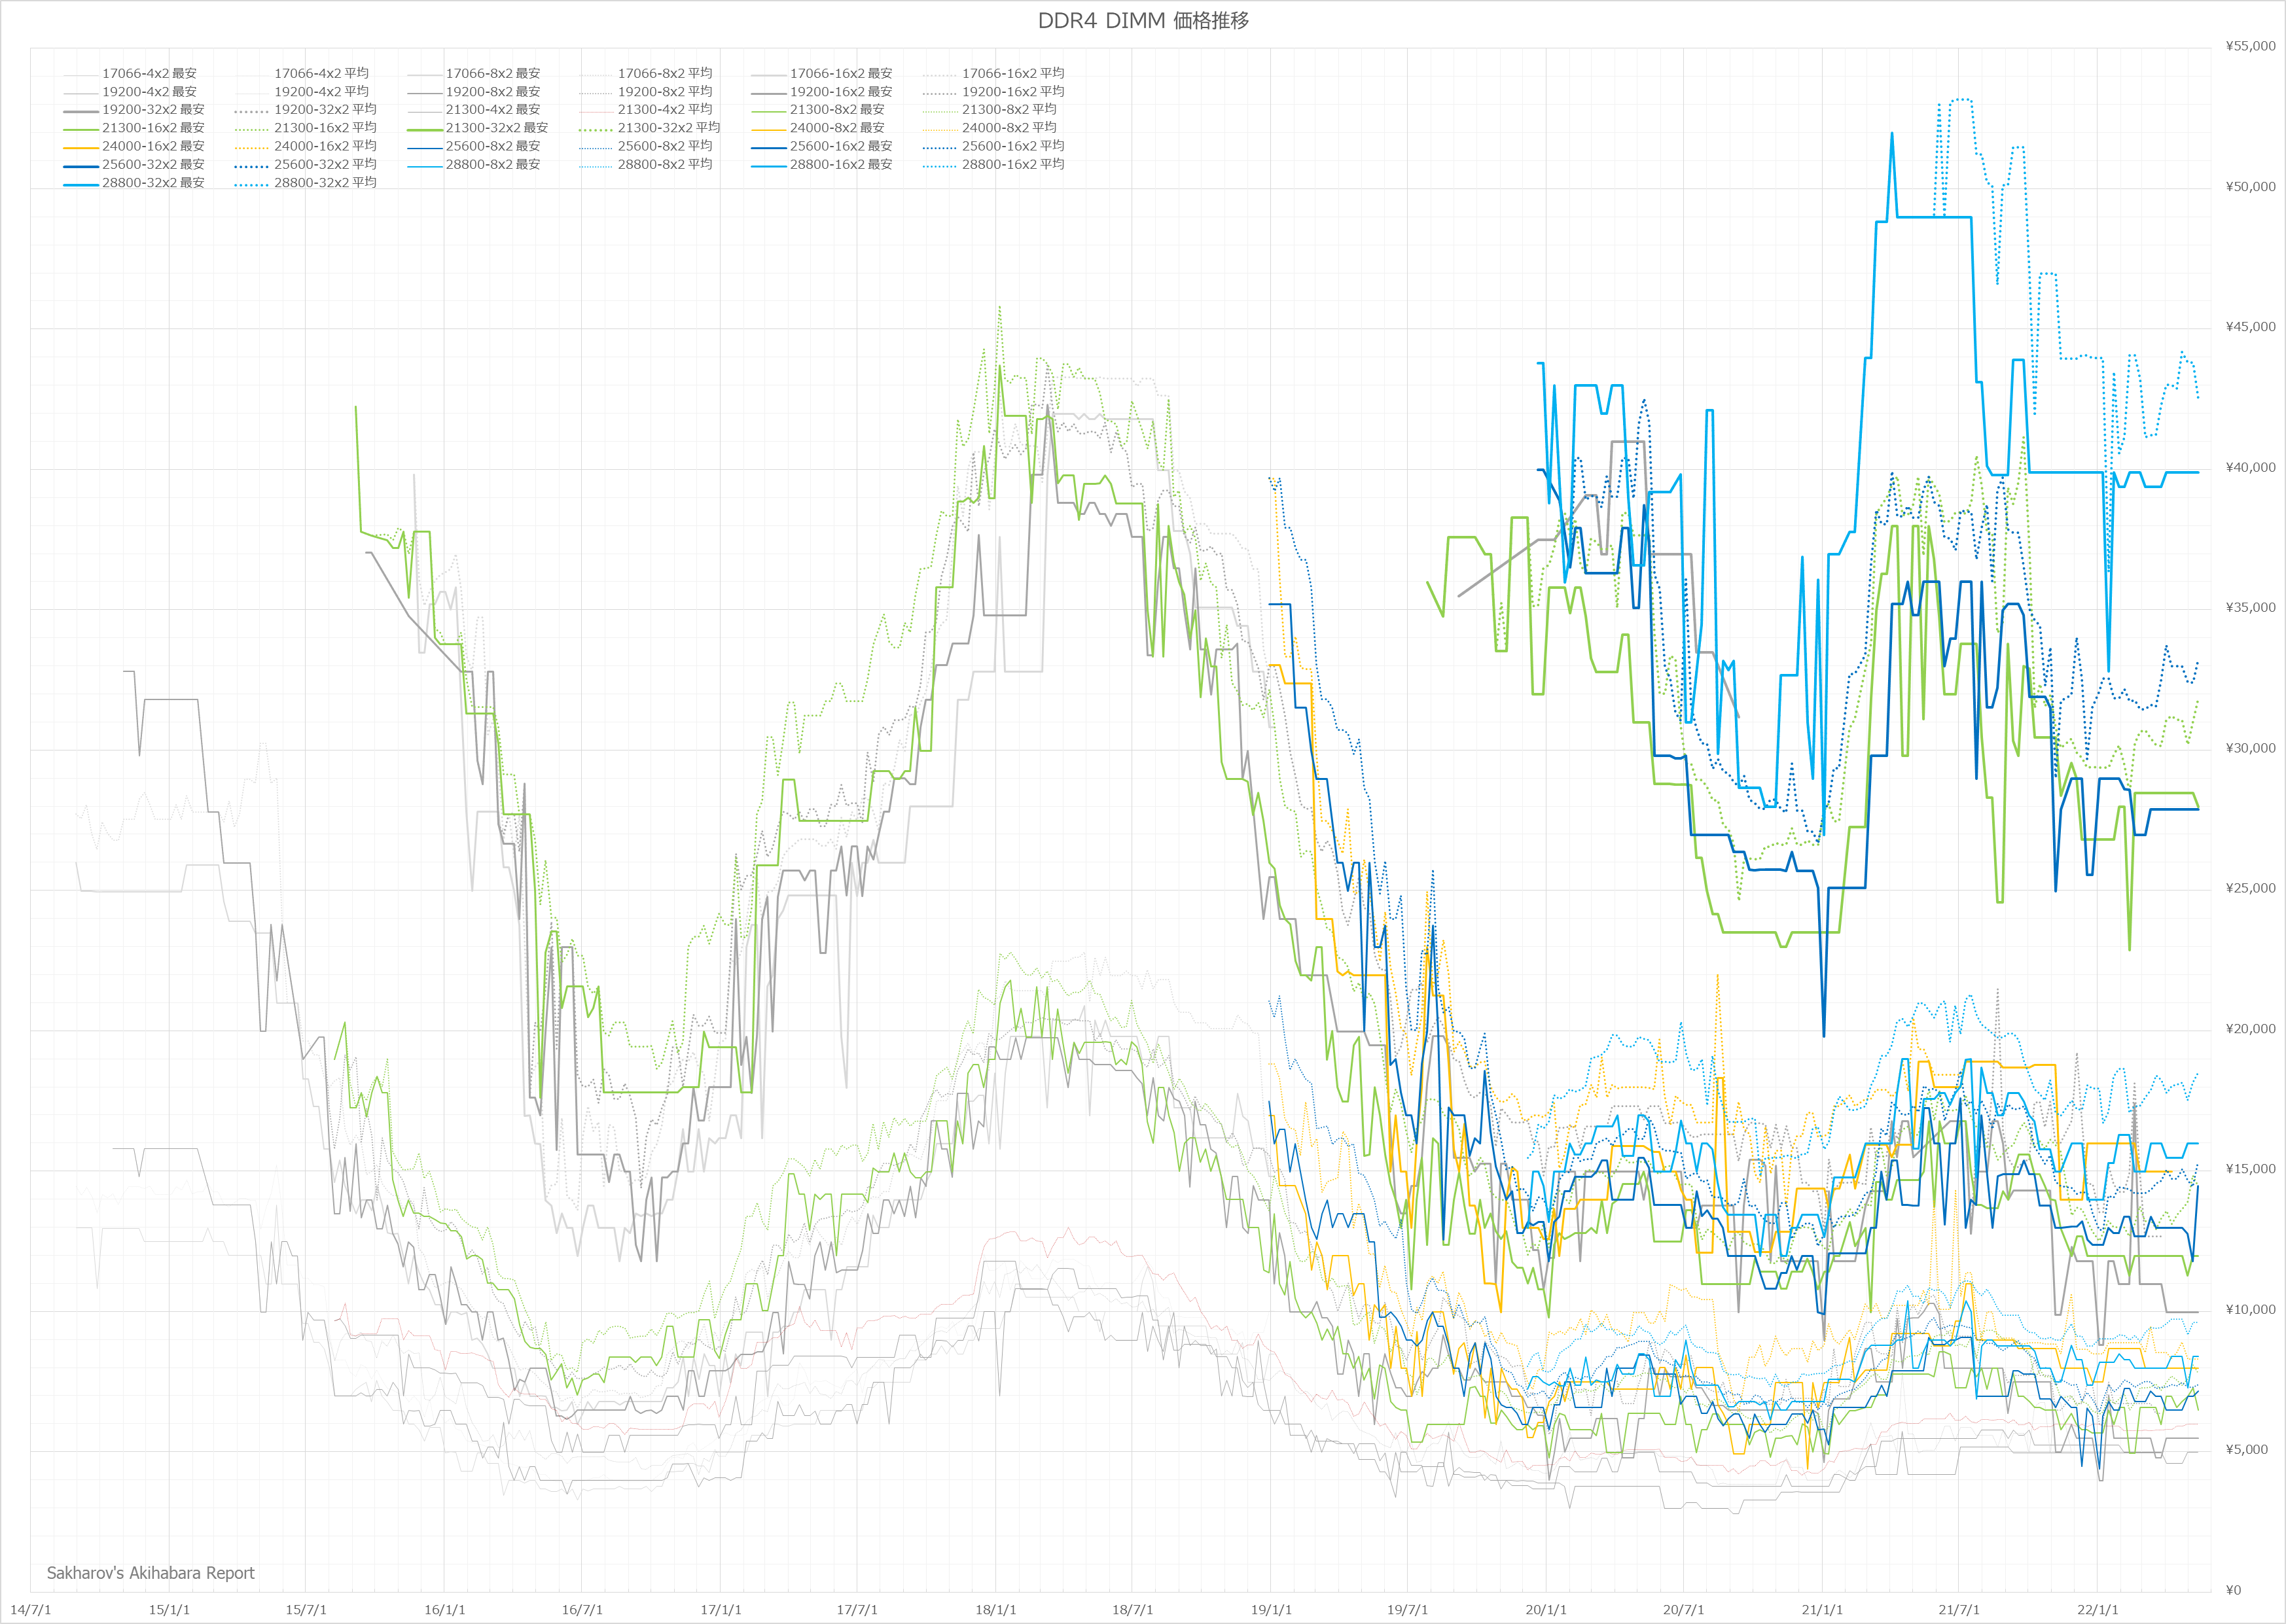Click the 24000-8x2 最安 legend entry

[x=836, y=128]
